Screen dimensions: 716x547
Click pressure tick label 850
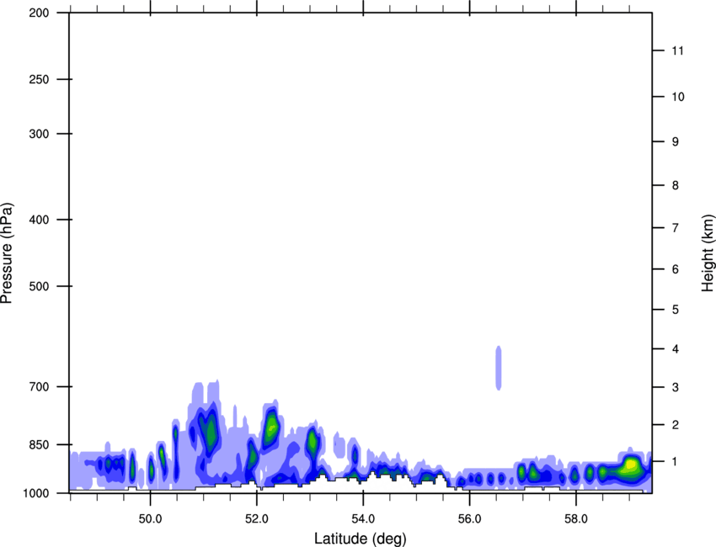coord(39,444)
